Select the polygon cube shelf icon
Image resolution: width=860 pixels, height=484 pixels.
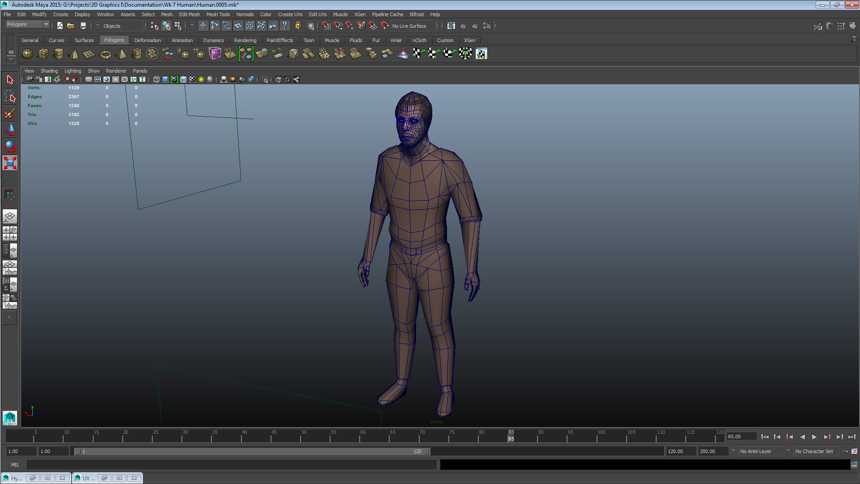point(43,54)
